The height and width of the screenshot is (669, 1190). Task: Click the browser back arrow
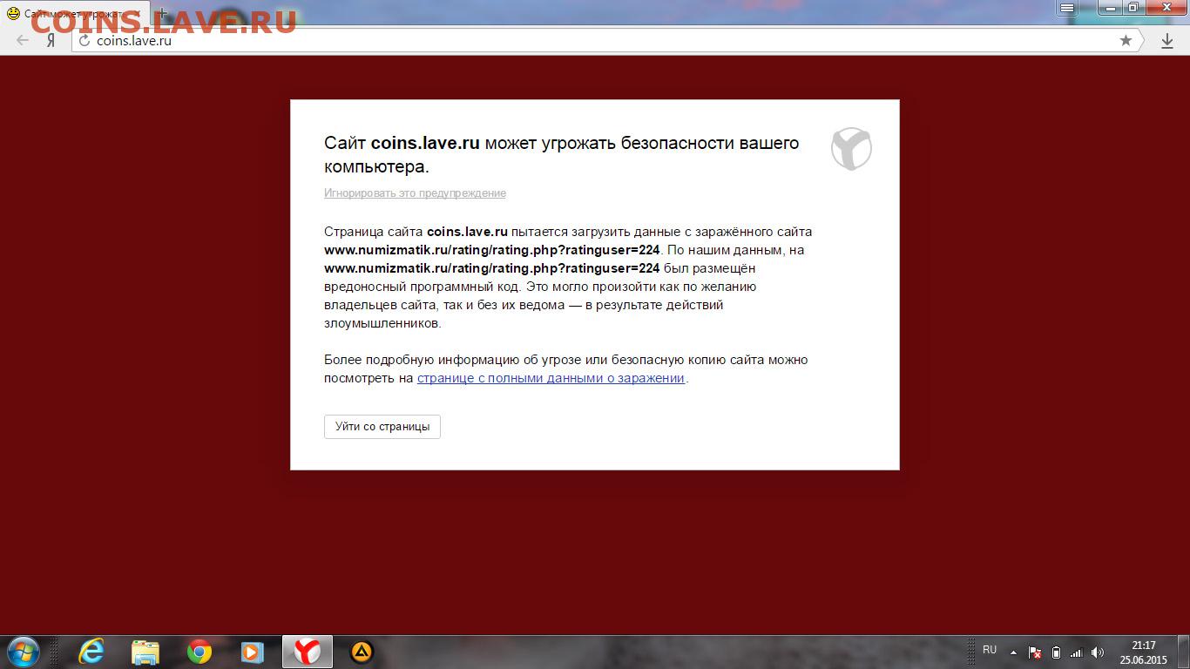pyautogui.click(x=23, y=41)
